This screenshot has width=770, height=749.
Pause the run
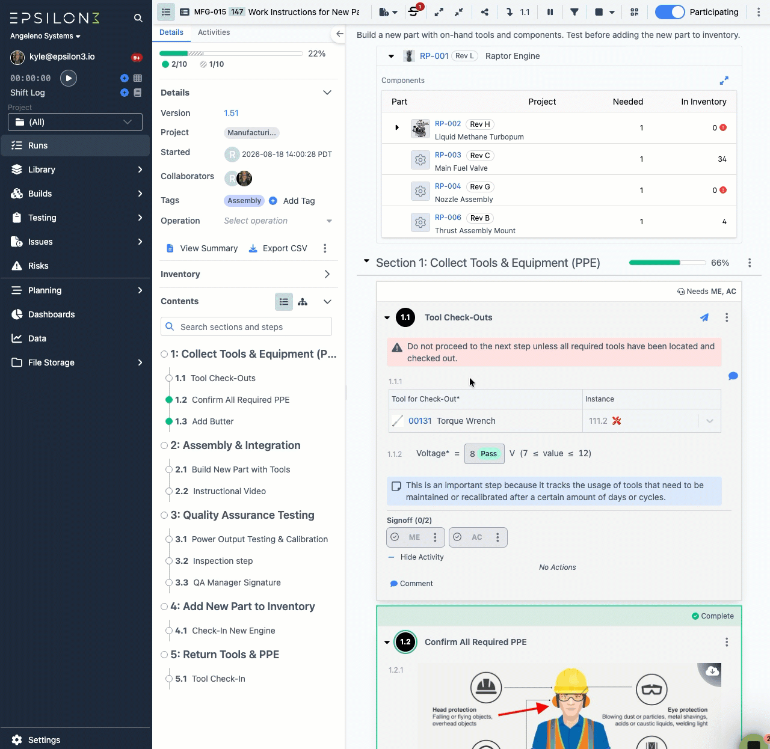tap(550, 12)
